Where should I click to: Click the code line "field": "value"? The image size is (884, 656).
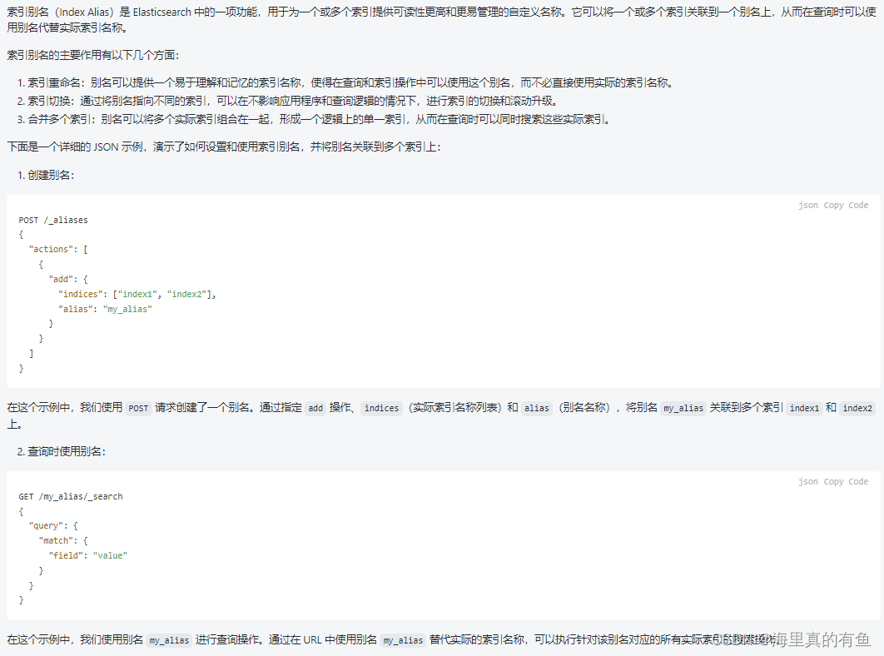pyautogui.click(x=88, y=555)
